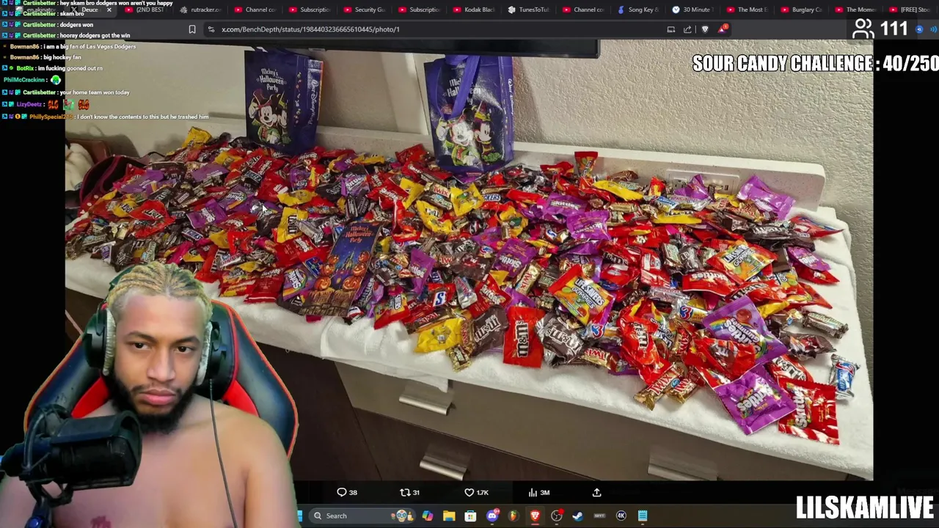Share this page via address bar share icon
Image resolution: width=939 pixels, height=528 pixels.
click(x=687, y=29)
